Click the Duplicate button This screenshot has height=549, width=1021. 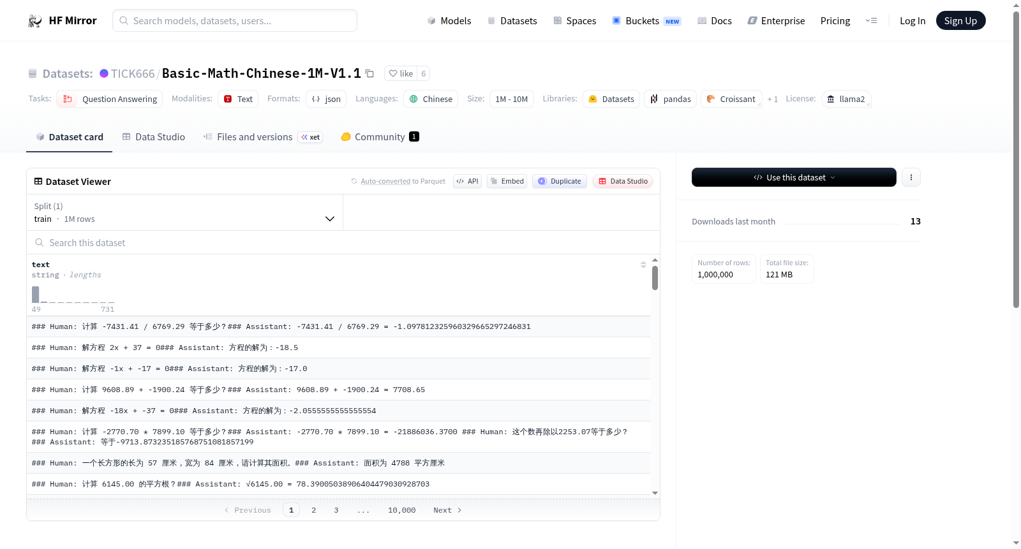pyautogui.click(x=560, y=181)
